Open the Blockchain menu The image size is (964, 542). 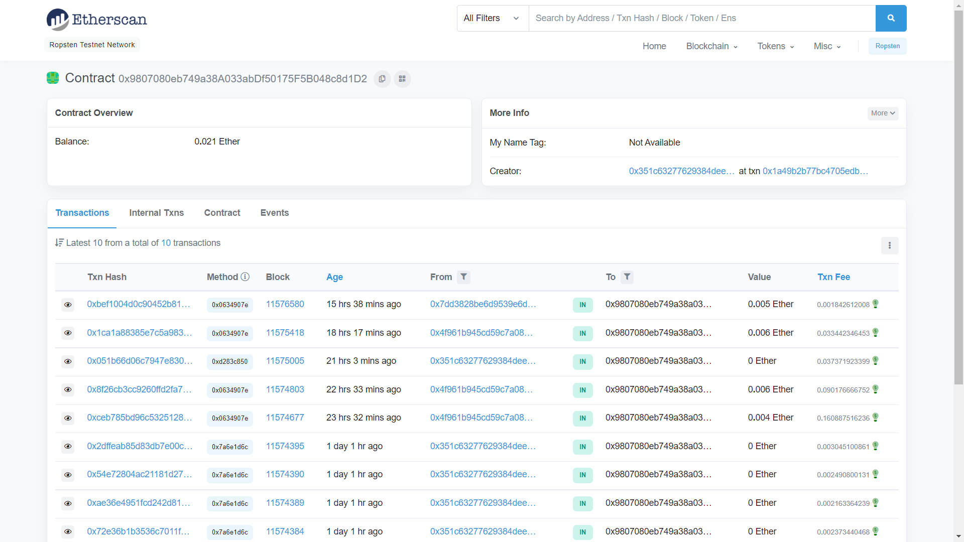711,46
